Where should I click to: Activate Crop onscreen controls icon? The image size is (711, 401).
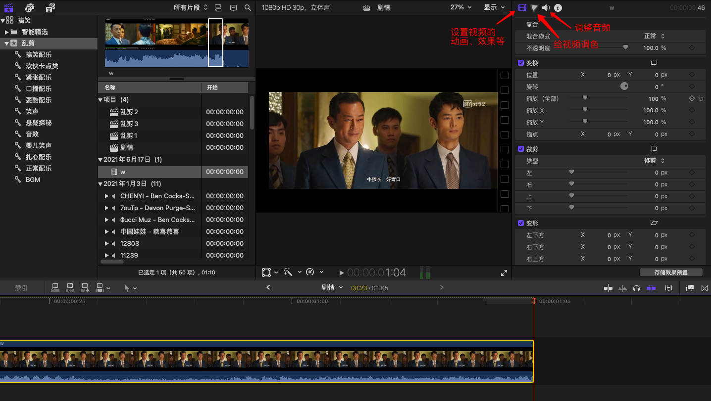click(654, 149)
